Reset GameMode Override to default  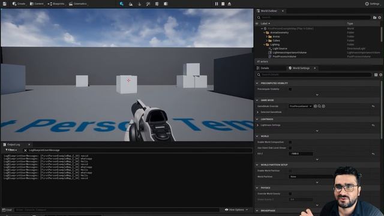(x=373, y=106)
